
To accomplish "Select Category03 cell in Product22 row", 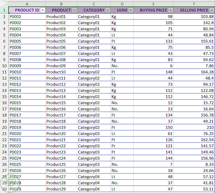I will pyautogui.click(x=94, y=146).
